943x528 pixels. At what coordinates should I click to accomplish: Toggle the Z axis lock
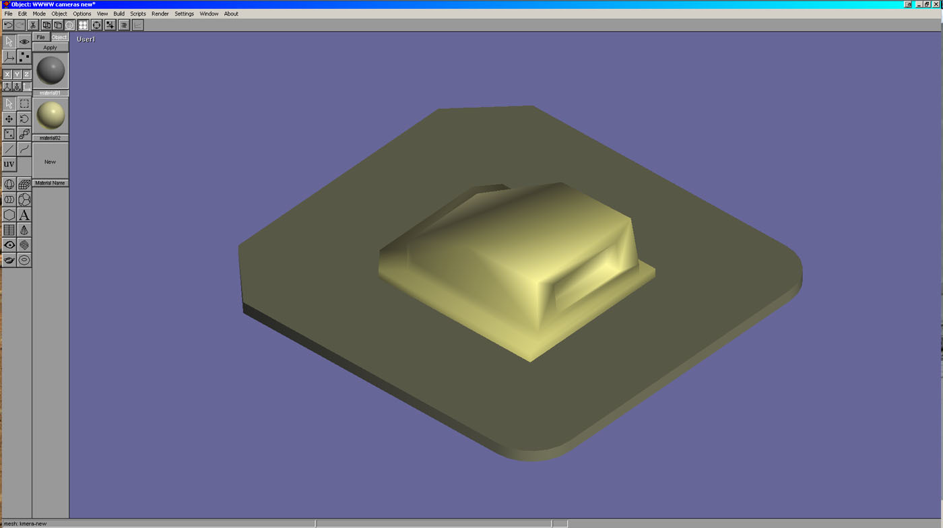26,74
